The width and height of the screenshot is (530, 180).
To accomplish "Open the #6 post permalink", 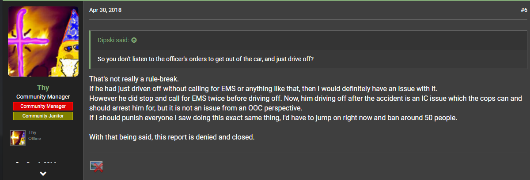I will [524, 10].
